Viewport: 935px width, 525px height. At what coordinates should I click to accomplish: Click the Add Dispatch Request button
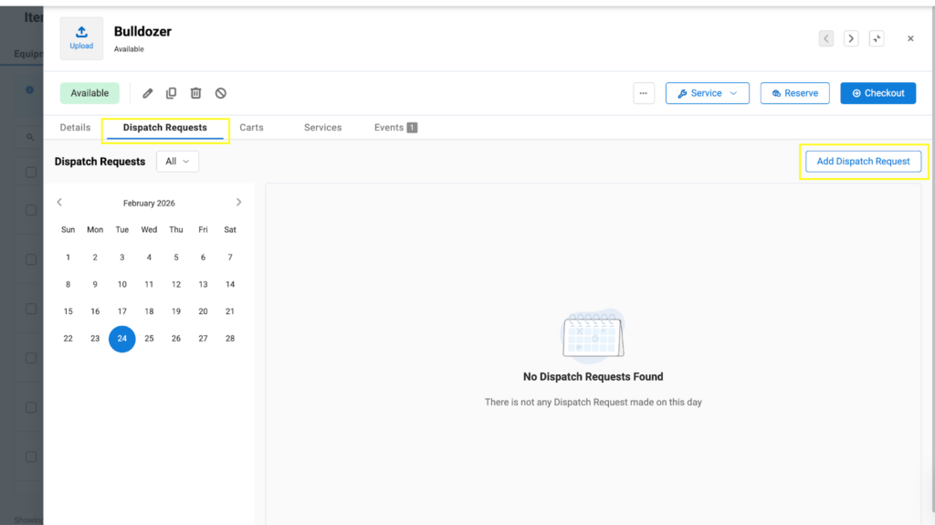863,162
